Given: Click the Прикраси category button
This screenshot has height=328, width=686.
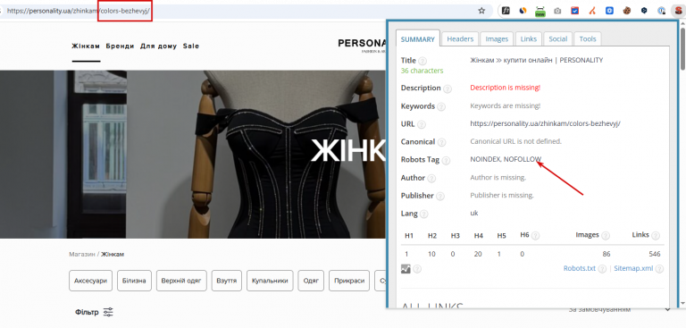Looking at the screenshot, I should point(349,281).
